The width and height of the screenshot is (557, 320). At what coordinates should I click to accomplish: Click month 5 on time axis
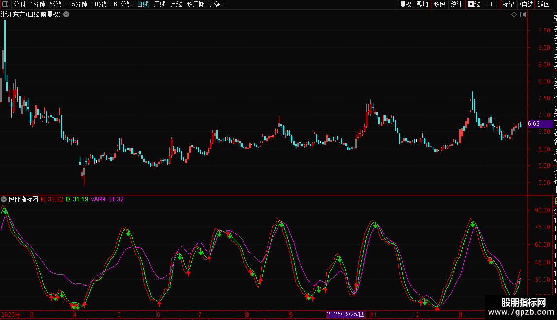pyautogui.click(x=119, y=314)
